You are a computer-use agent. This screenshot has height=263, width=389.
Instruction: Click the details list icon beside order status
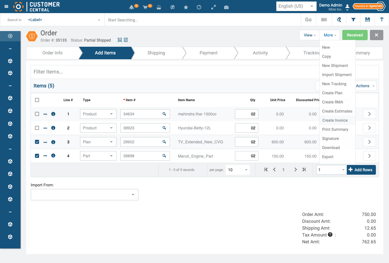[x=126, y=40]
